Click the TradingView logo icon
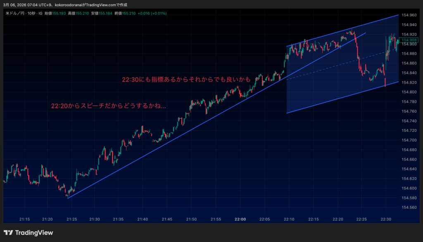The height and width of the screenshot is (242, 423). [8, 233]
